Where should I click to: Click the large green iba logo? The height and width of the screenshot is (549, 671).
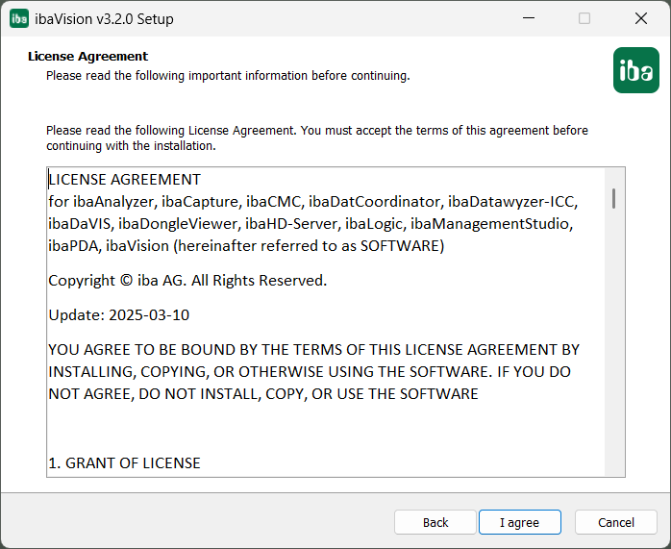point(635,70)
